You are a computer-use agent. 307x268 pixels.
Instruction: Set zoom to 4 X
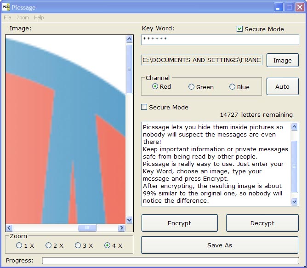pos(107,245)
